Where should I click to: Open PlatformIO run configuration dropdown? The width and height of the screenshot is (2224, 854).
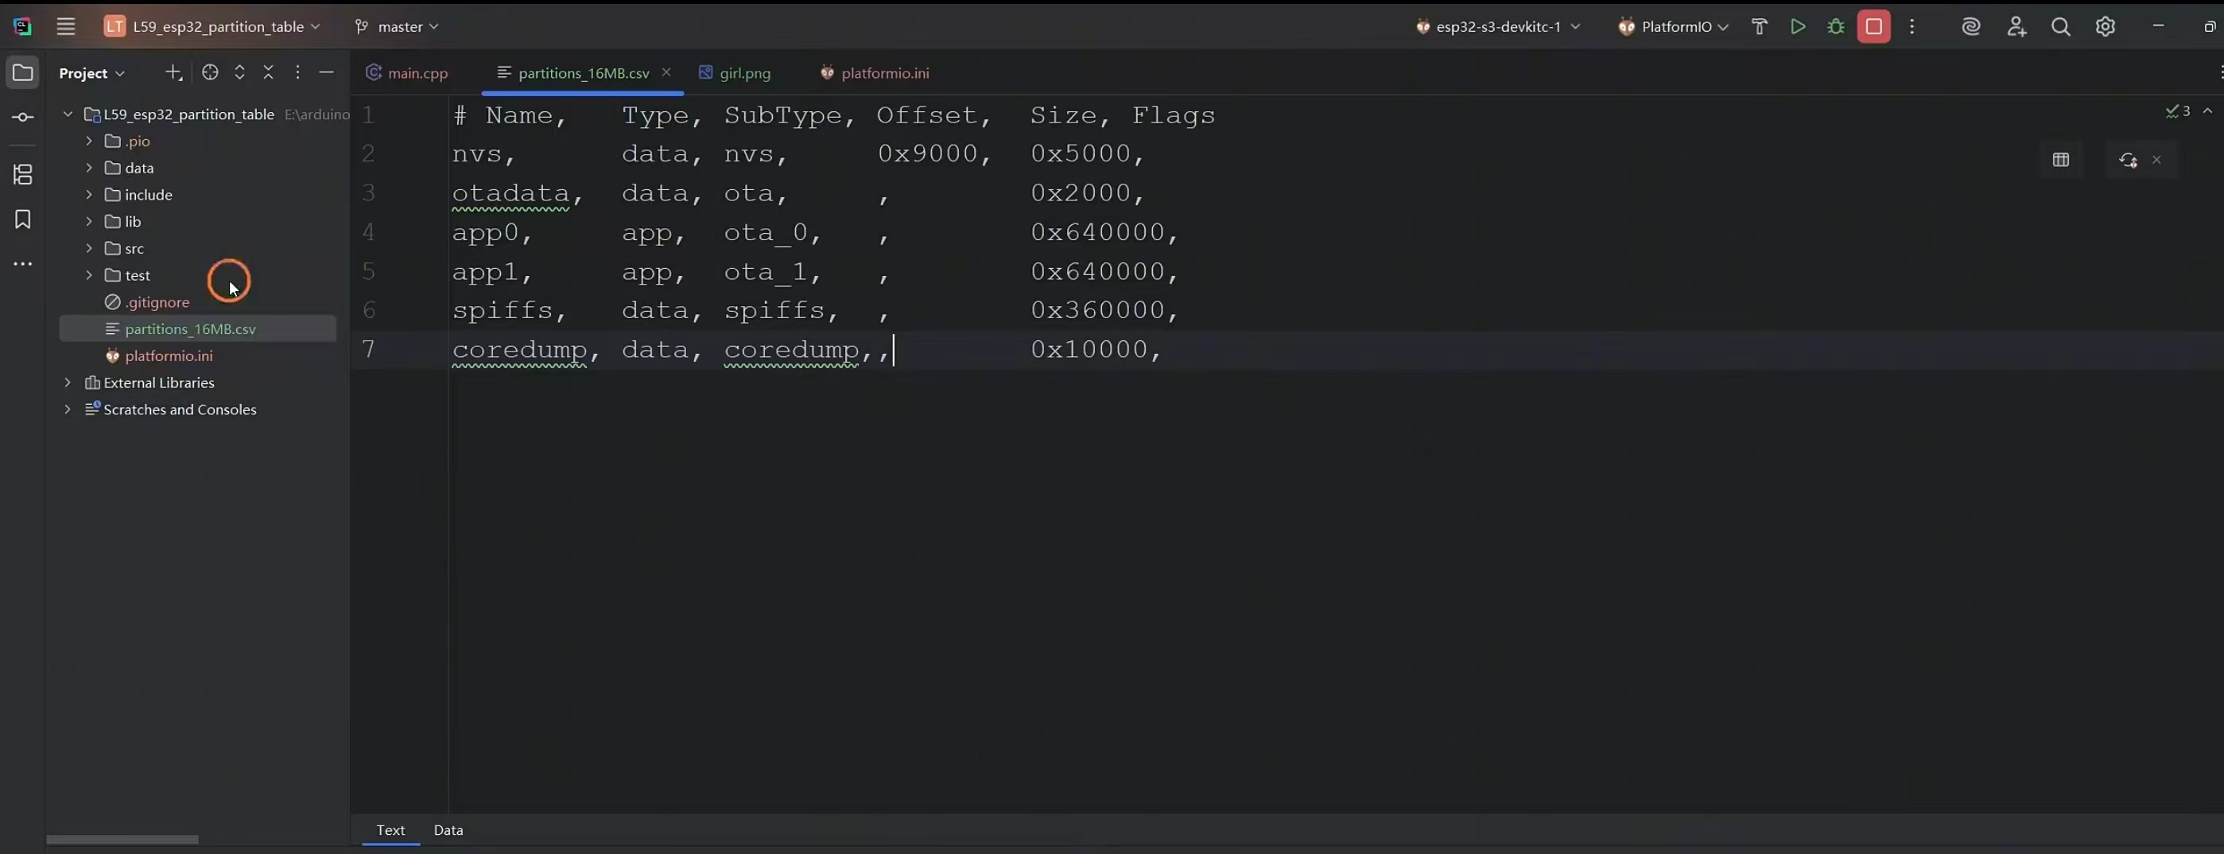[x=1675, y=27]
